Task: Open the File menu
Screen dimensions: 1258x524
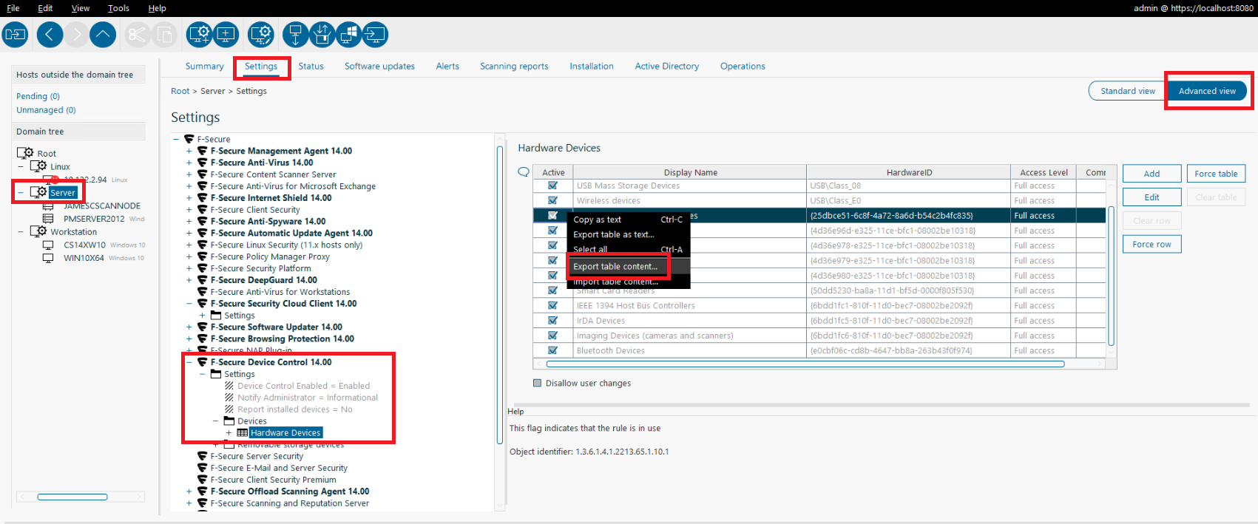Action: tap(13, 8)
